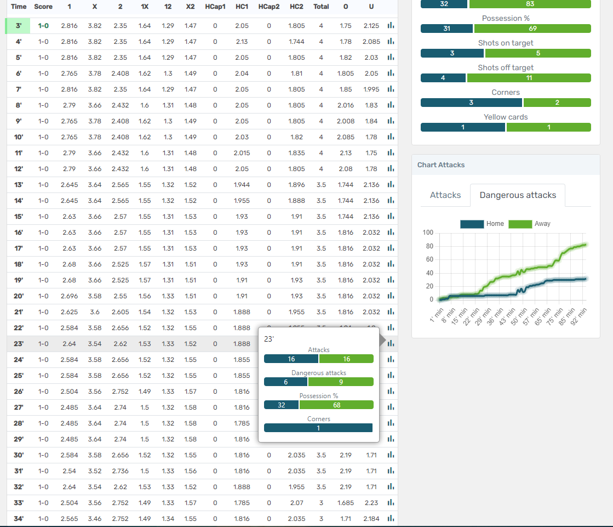Select the highlighted 3' time cell
Image resolution: width=613 pixels, height=527 pixels.
click(19, 25)
